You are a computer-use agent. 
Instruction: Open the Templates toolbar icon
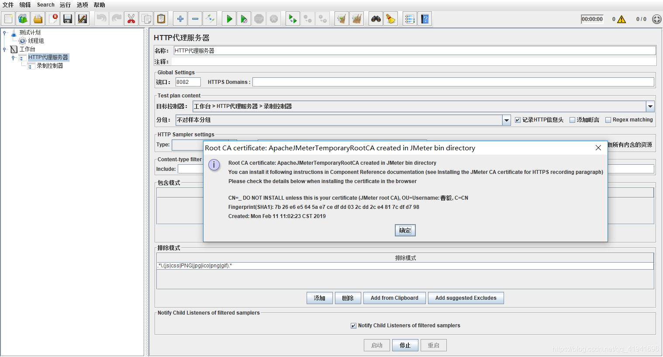click(x=23, y=19)
